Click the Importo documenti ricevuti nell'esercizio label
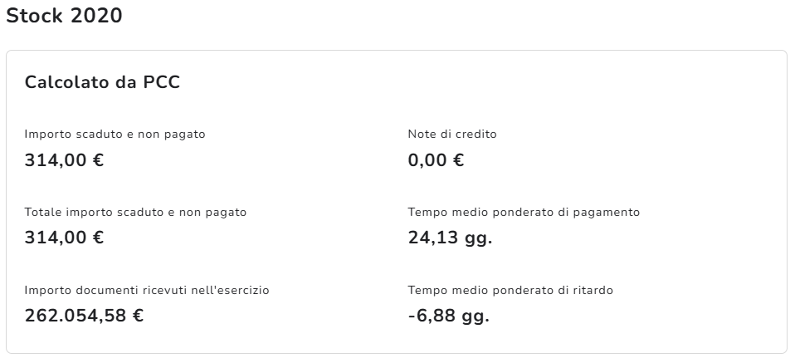795x363 pixels. [147, 290]
